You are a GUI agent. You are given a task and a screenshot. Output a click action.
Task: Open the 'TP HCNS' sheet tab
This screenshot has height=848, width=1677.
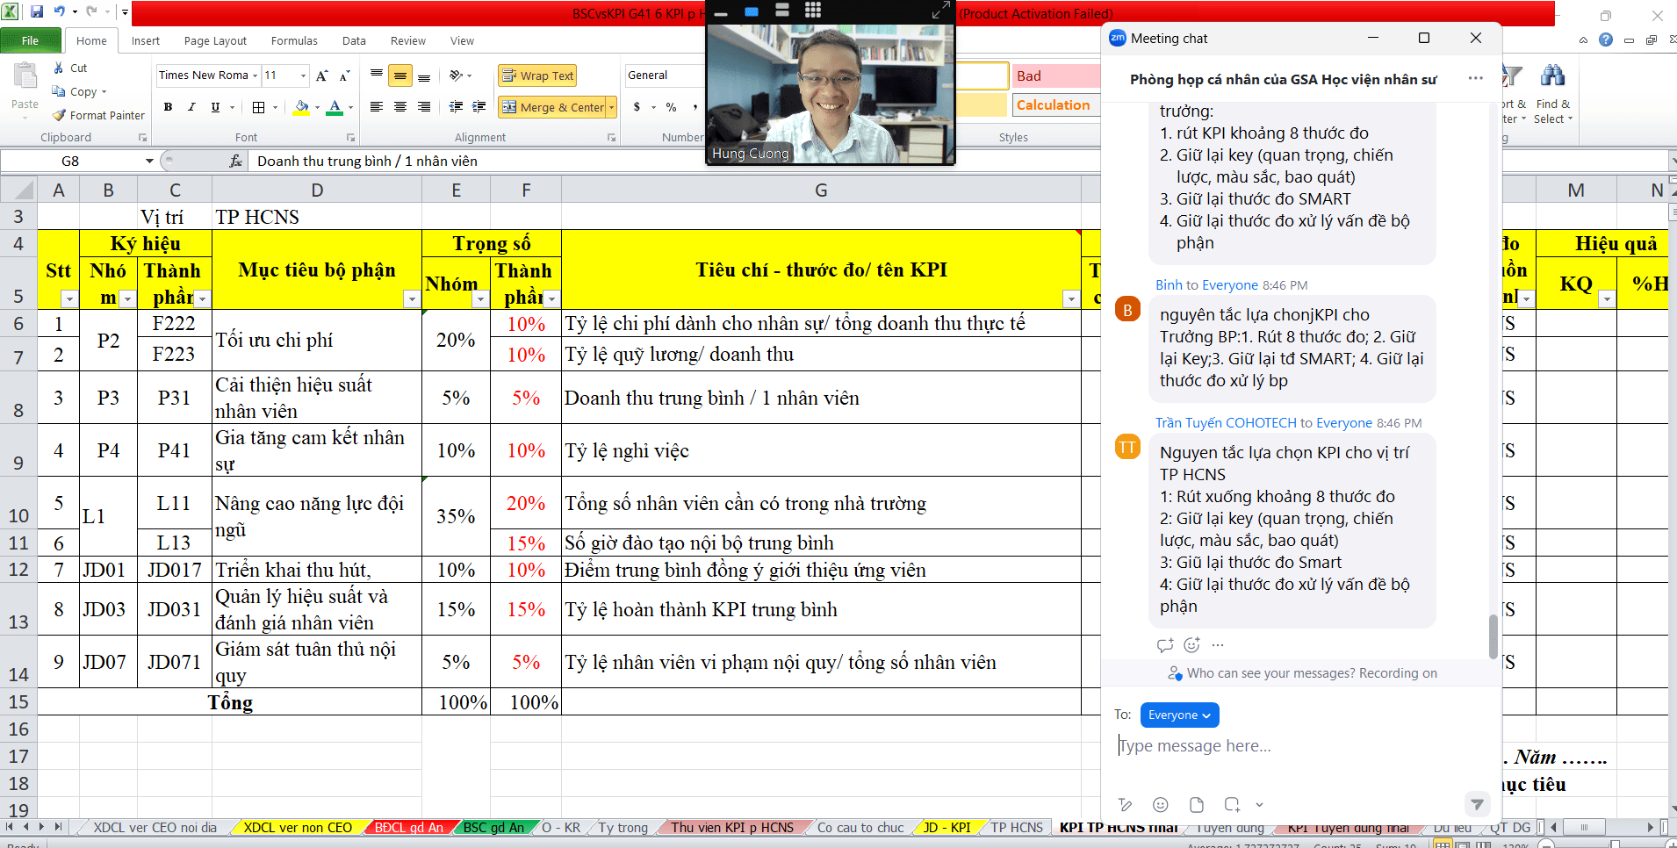[1017, 827]
